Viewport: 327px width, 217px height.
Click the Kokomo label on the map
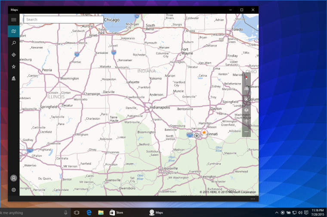(x=156, y=78)
